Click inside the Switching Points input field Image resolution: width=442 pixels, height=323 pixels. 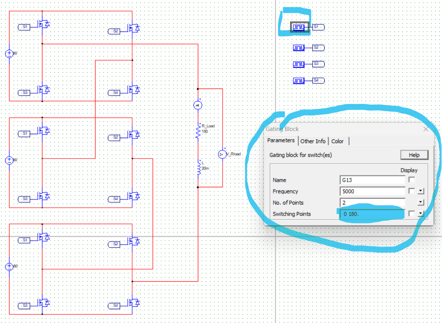coord(372,214)
